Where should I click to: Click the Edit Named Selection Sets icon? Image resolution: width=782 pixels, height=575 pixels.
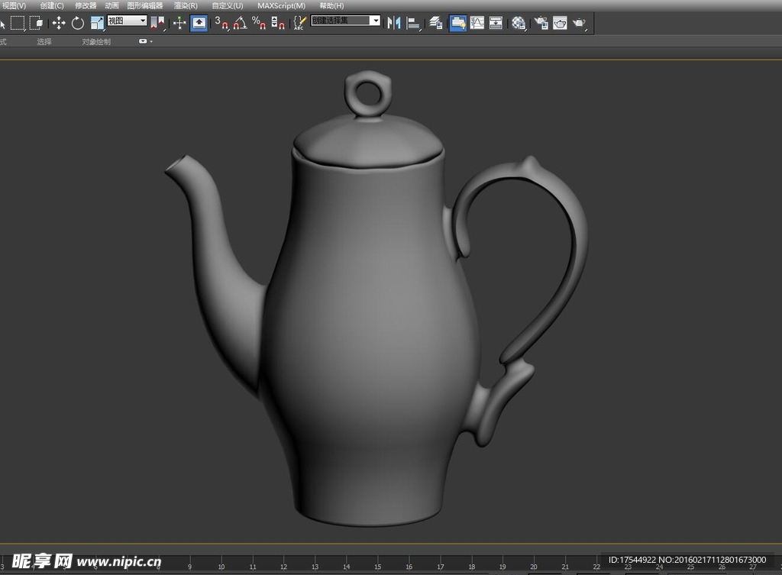[300, 23]
